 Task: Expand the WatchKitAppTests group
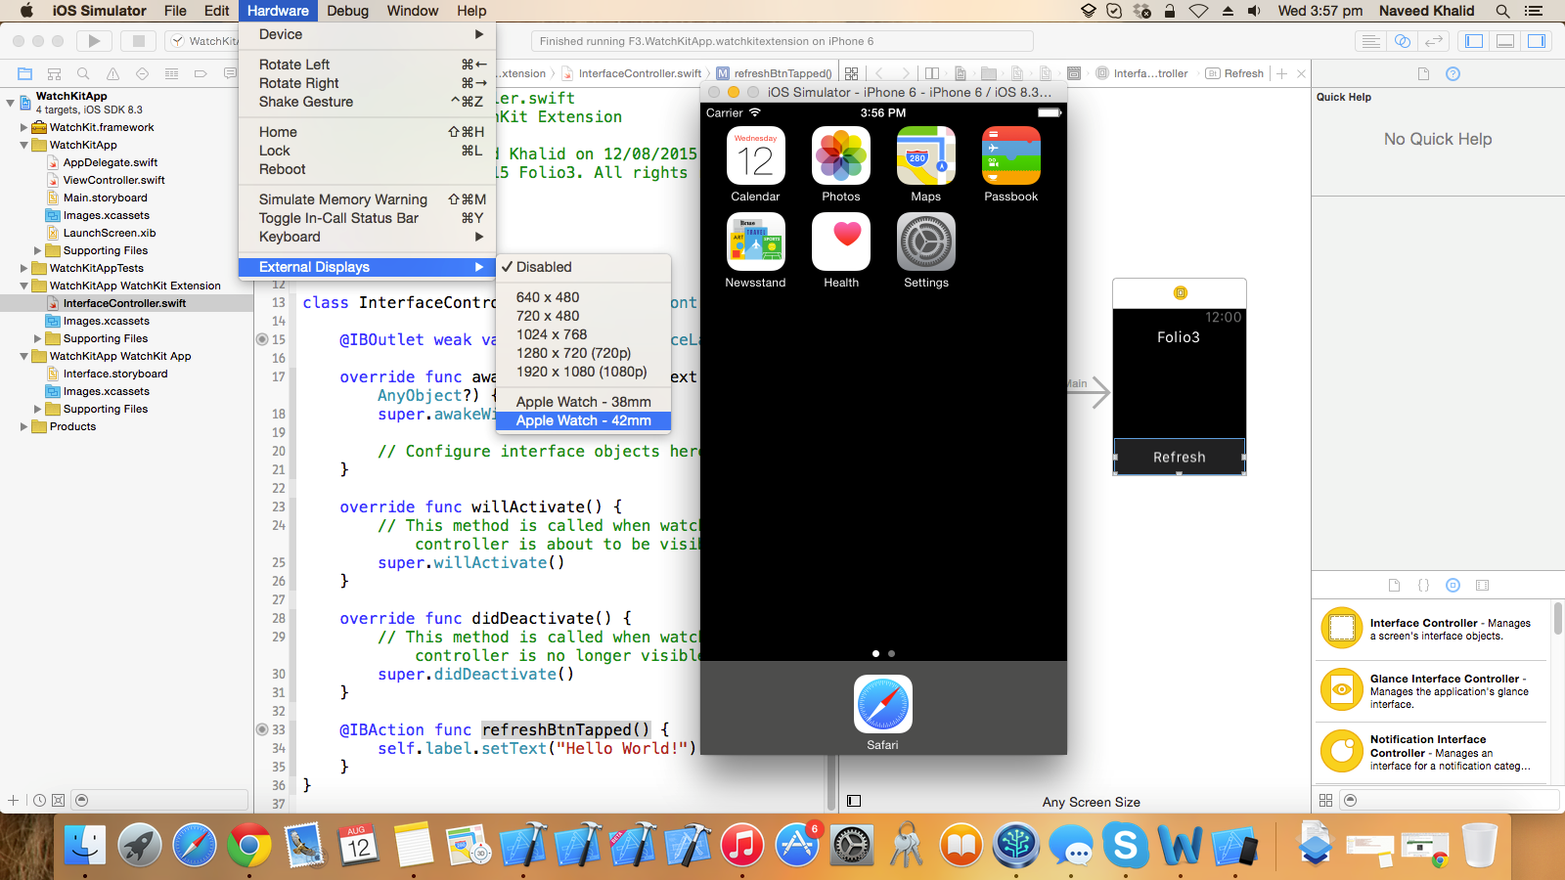pyautogui.click(x=23, y=268)
